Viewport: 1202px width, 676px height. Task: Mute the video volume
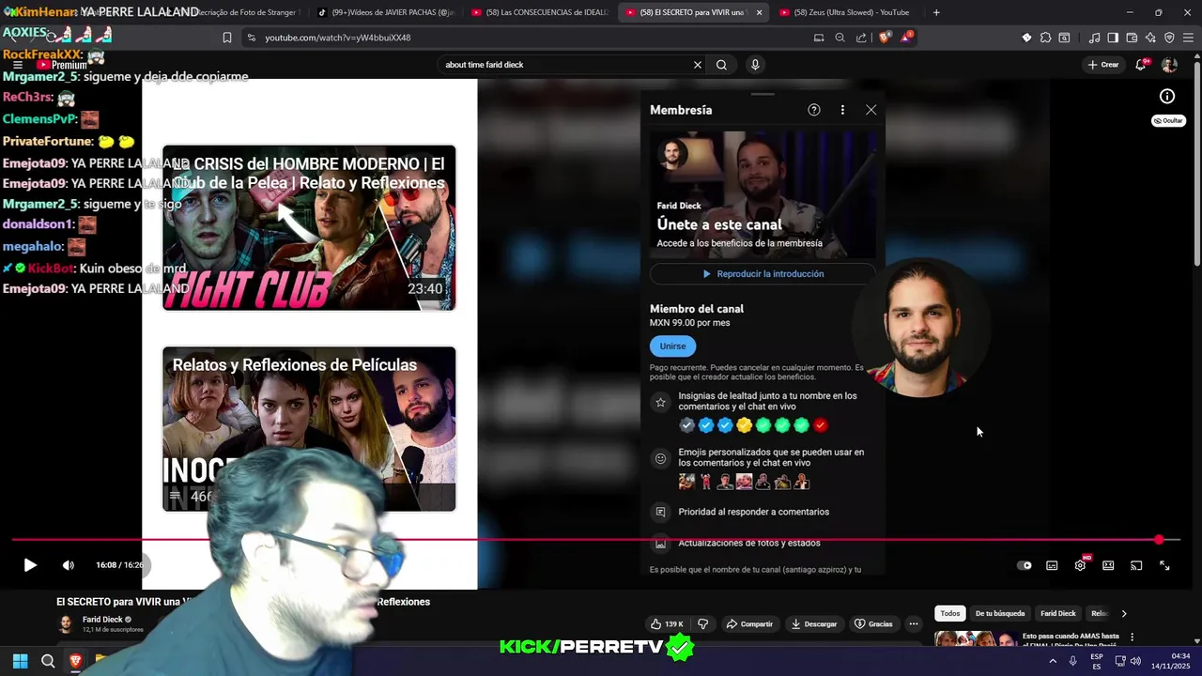(68, 565)
